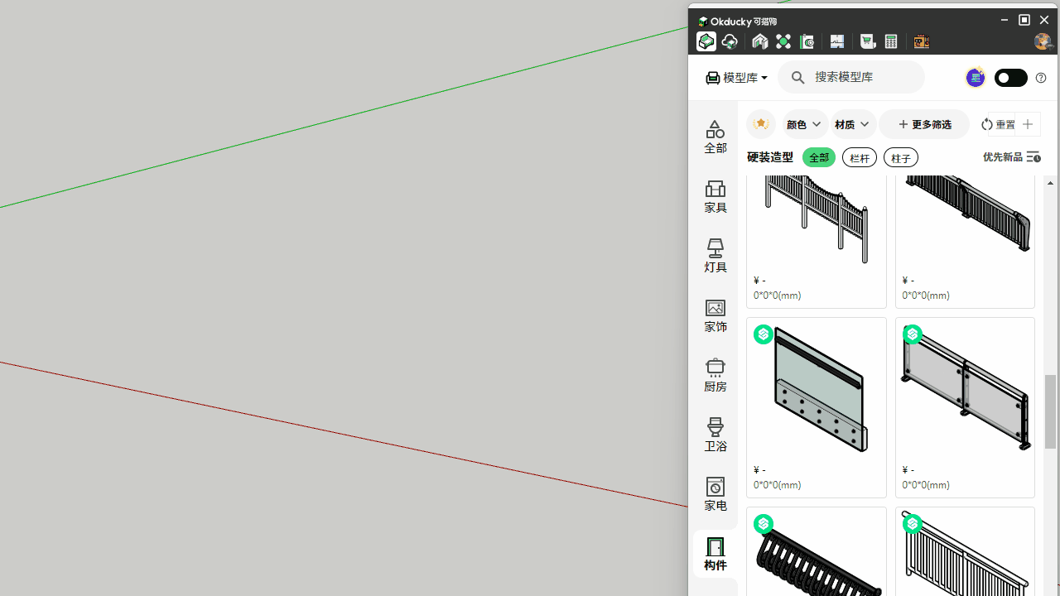Viewport: 1060px width, 596px height.
Task: Open the camera snapshot toolbar icon
Action: pyautogui.click(x=807, y=41)
